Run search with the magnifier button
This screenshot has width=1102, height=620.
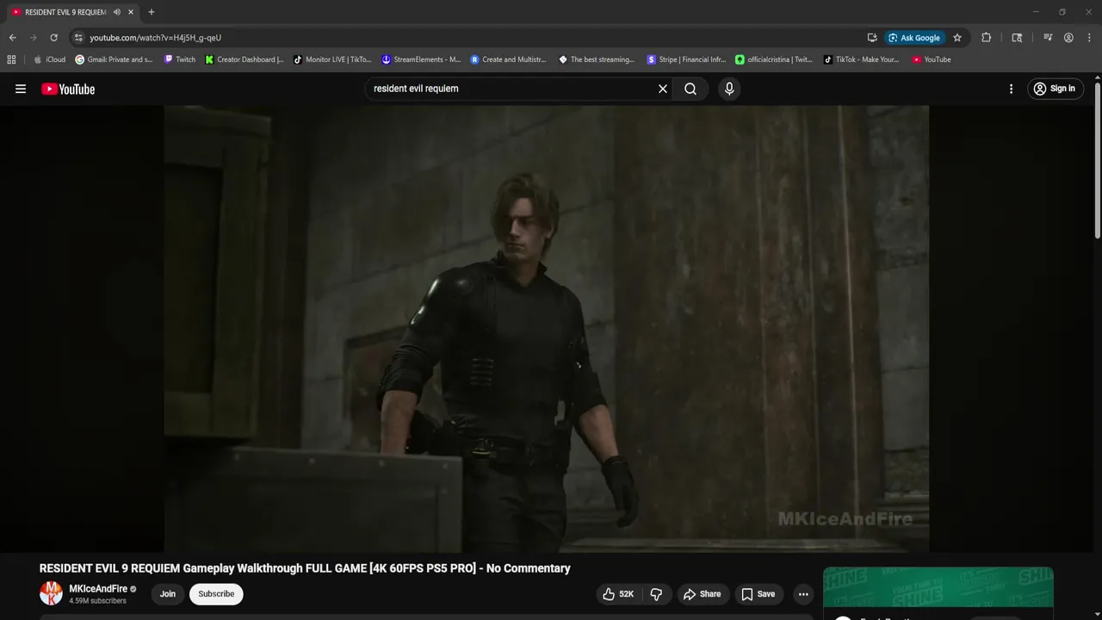(x=690, y=89)
